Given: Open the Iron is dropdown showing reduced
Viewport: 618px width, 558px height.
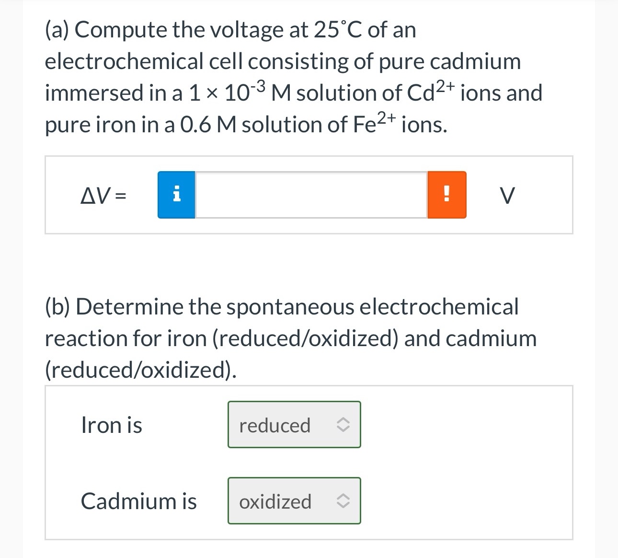Looking at the screenshot, I should (294, 425).
